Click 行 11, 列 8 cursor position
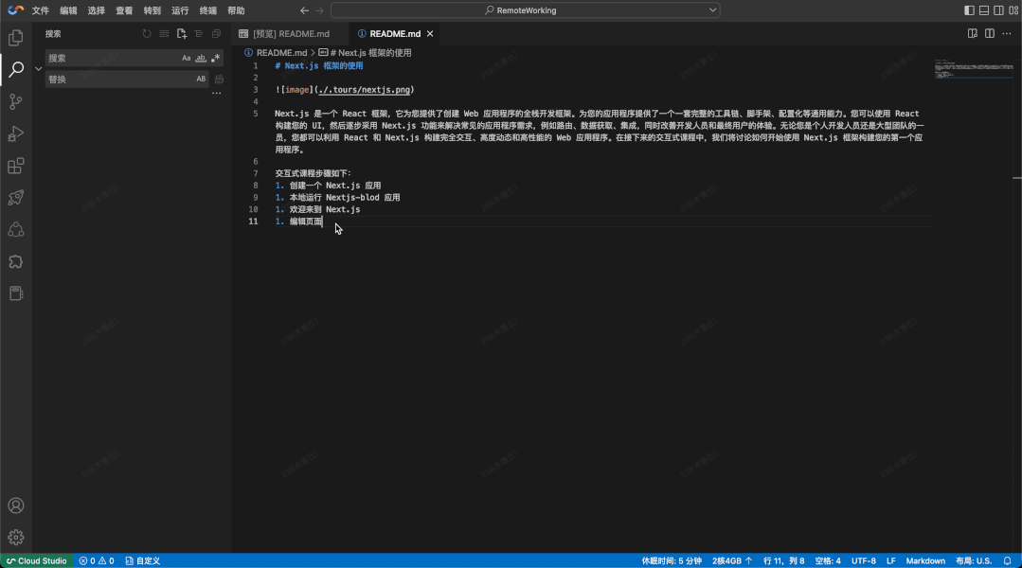The width and height of the screenshot is (1022, 568). (783, 560)
